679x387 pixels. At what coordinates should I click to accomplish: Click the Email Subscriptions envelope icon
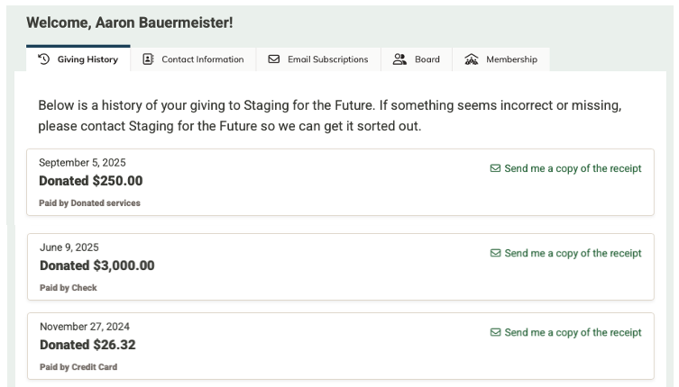pyautogui.click(x=274, y=59)
